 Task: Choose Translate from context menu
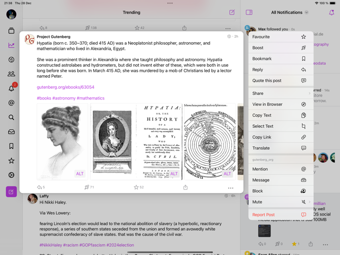(x=281, y=148)
